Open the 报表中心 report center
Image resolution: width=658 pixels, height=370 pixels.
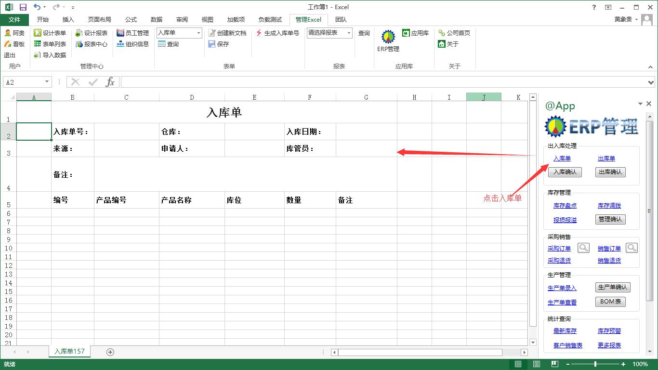click(92, 44)
